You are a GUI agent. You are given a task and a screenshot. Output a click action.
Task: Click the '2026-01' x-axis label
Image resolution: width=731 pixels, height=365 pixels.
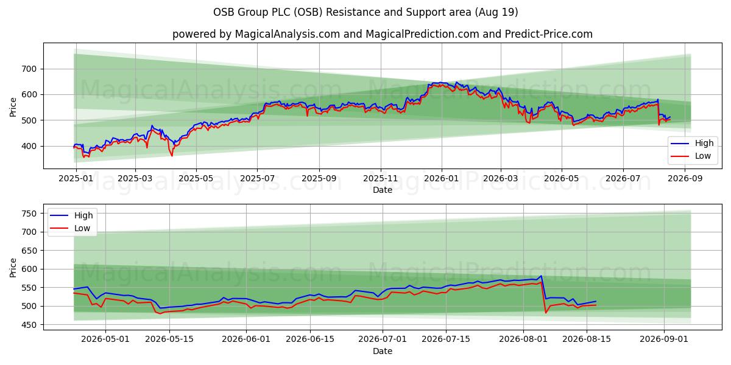pyautogui.click(x=442, y=179)
